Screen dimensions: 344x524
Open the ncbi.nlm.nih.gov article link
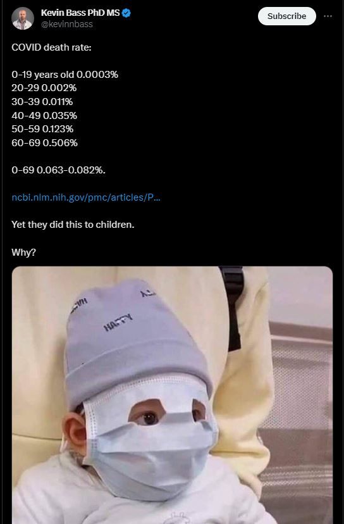[86, 197]
